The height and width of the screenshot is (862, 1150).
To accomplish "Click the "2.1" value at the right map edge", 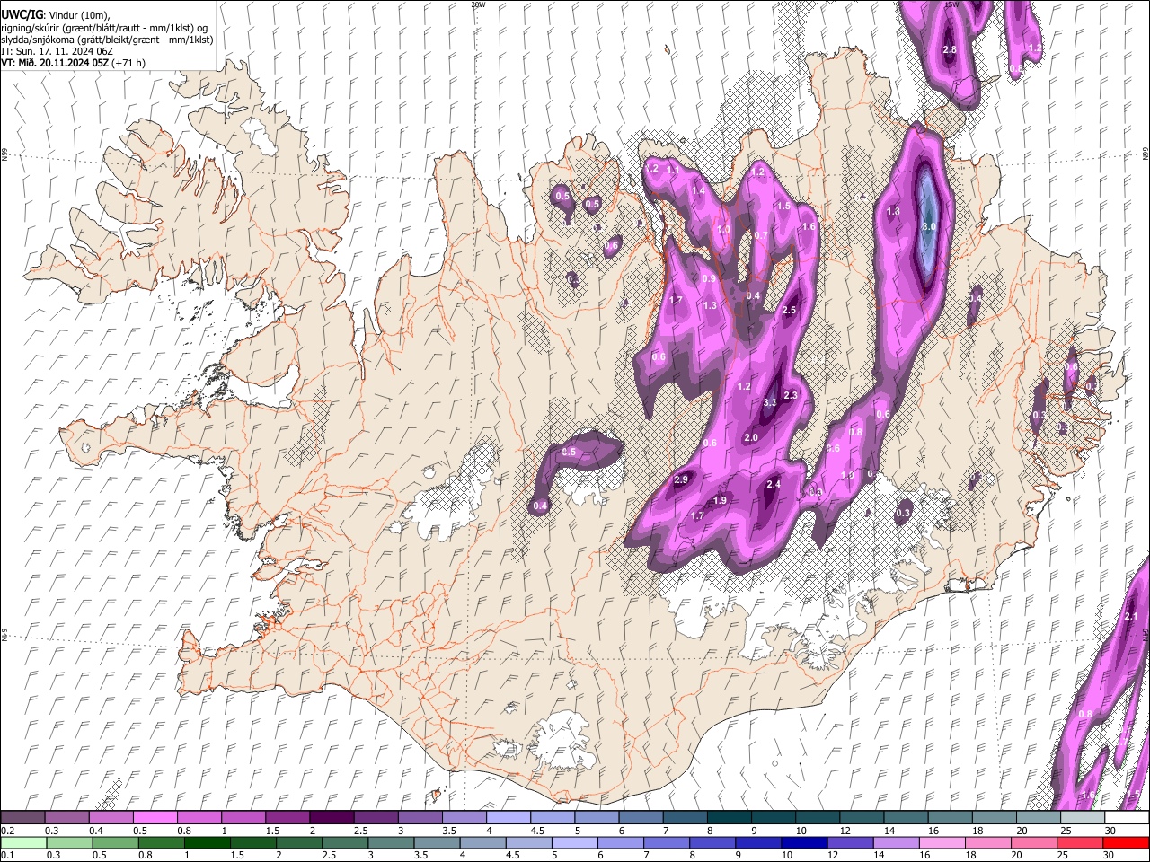I will (1131, 616).
